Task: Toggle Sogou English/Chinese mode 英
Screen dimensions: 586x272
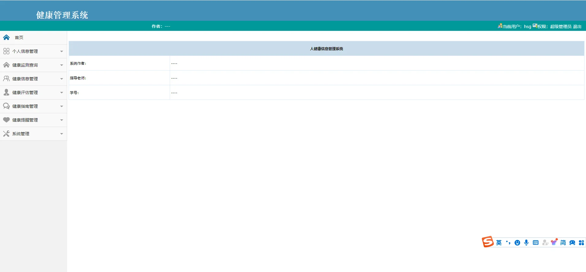Action: [x=499, y=243]
